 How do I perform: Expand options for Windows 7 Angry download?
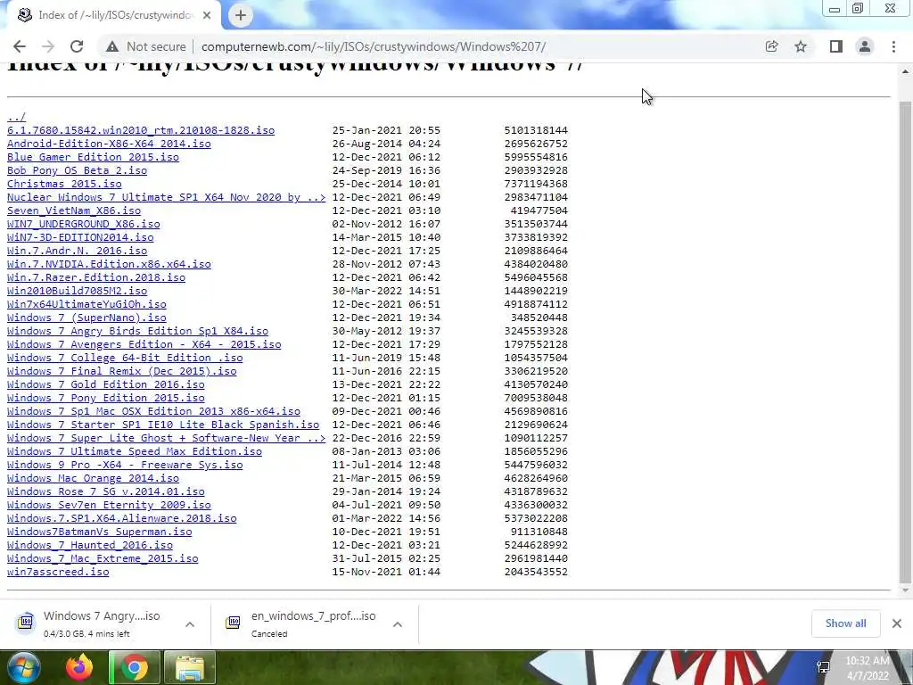point(190,624)
